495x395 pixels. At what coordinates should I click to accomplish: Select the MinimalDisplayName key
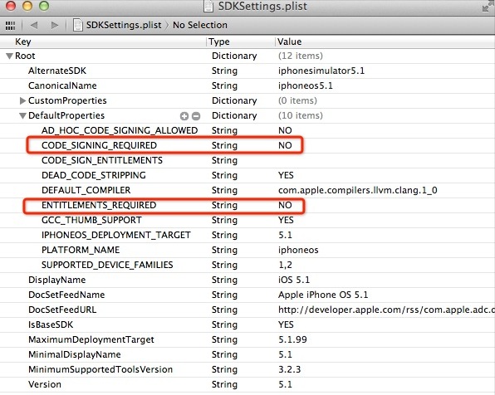pyautogui.click(x=75, y=354)
